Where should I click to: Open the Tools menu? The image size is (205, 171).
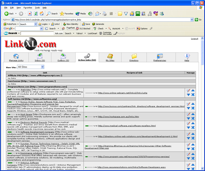[x=38, y=8]
